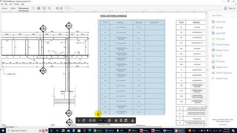The height and width of the screenshot is (133, 237).
Task: Open the View menu
Action: click(10, 4)
